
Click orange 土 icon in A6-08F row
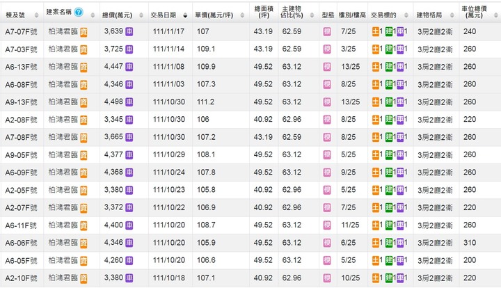(x=376, y=84)
